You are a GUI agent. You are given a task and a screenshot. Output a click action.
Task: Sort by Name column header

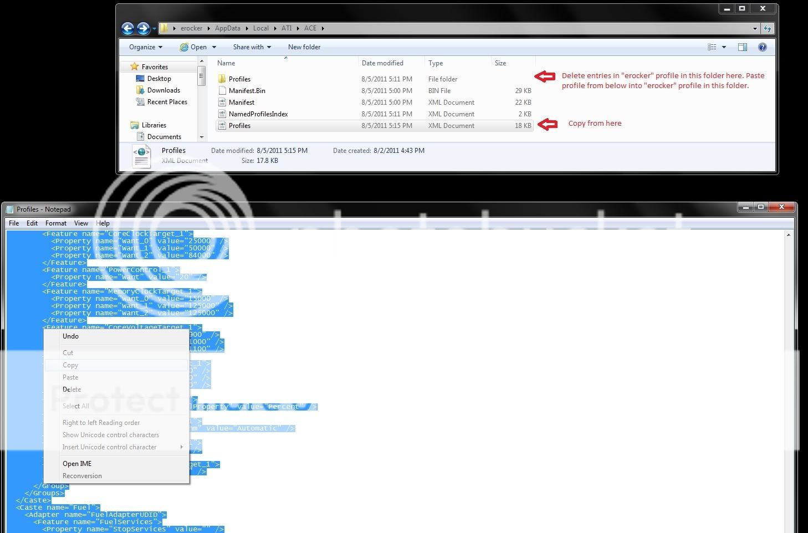[x=226, y=63]
